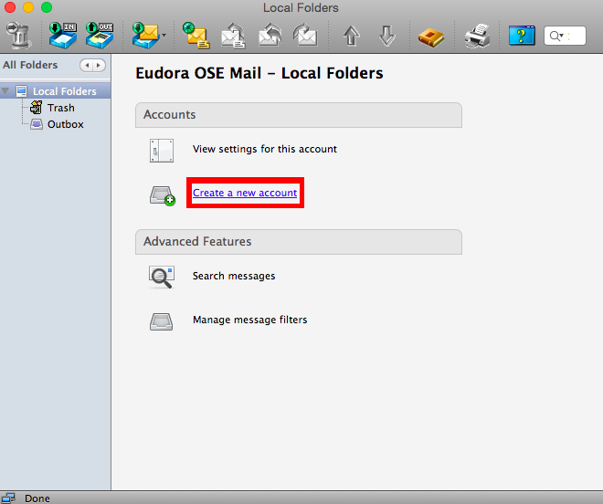Open the OUT mailbox toolbar icon
The width and height of the screenshot is (603, 504).
[100, 36]
